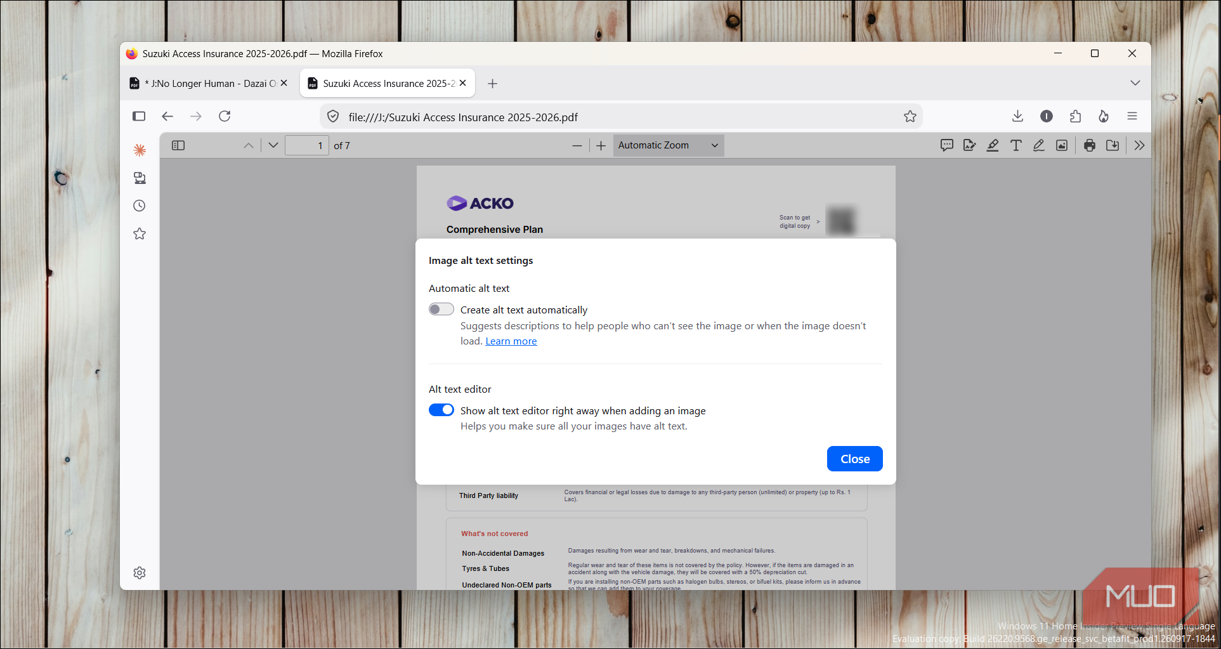Zoom out of the PDF
The width and height of the screenshot is (1221, 649).
(x=577, y=145)
